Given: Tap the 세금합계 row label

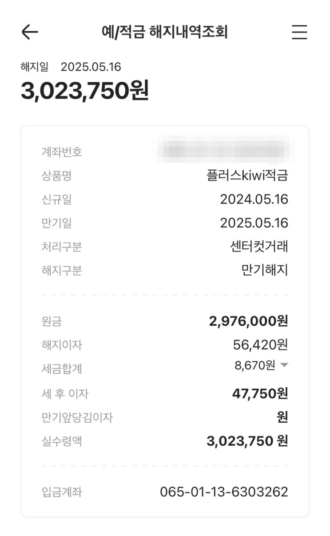Looking at the screenshot, I should [x=62, y=368].
